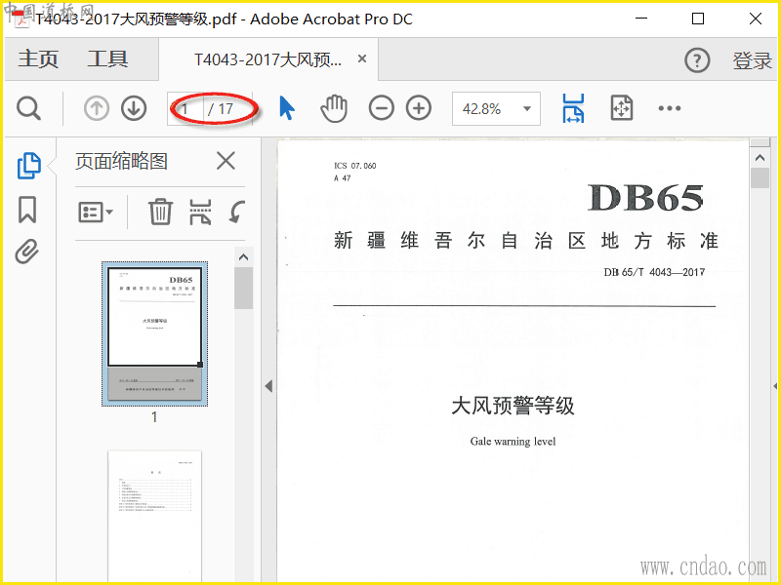Click DB 65/T 4043—2017 standard number
The height and width of the screenshot is (585, 781).
[x=654, y=272]
